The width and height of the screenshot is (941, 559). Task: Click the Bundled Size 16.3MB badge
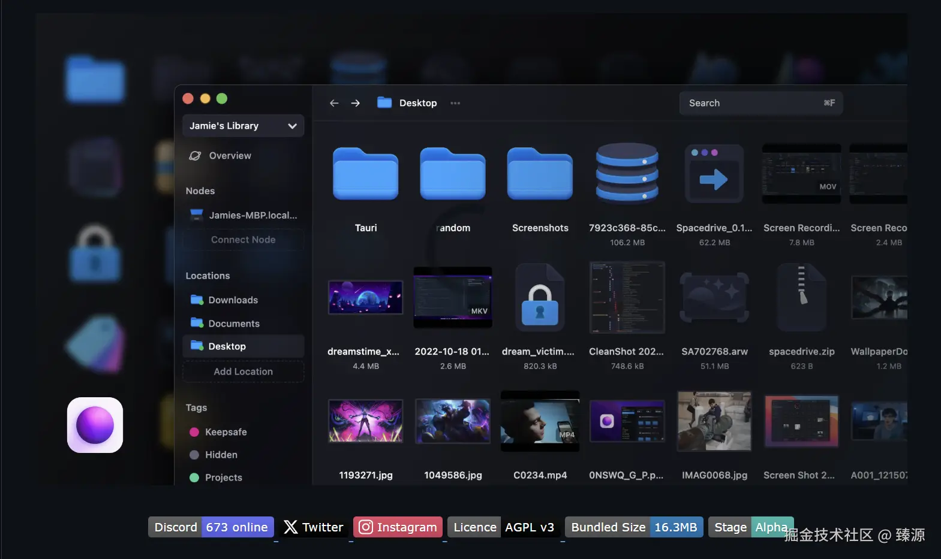click(x=634, y=527)
